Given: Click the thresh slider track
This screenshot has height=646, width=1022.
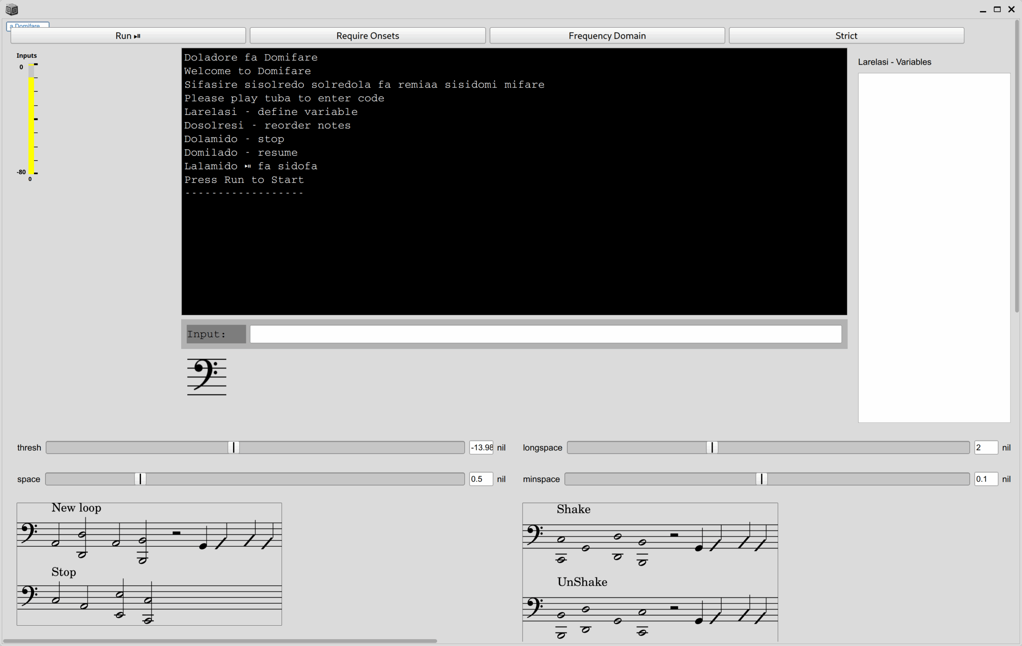Looking at the screenshot, I should tap(255, 447).
